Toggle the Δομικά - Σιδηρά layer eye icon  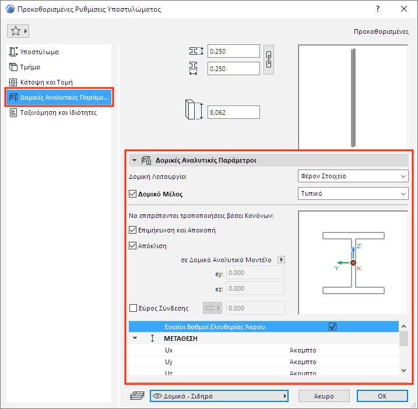157,396
